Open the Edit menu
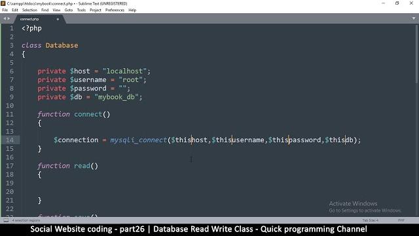 click(x=15, y=10)
